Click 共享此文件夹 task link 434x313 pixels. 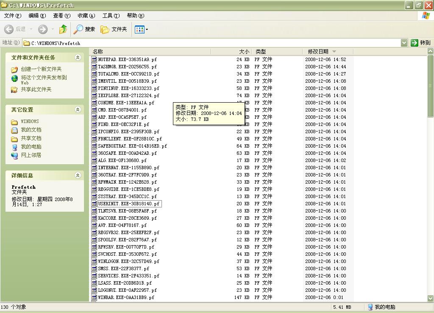click(36, 89)
